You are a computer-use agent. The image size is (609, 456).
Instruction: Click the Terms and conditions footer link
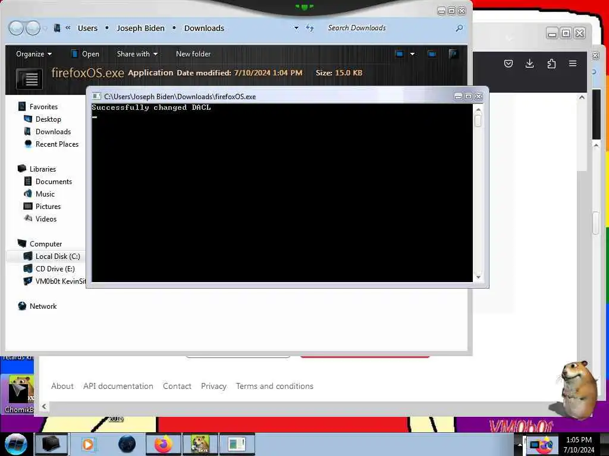point(275,386)
